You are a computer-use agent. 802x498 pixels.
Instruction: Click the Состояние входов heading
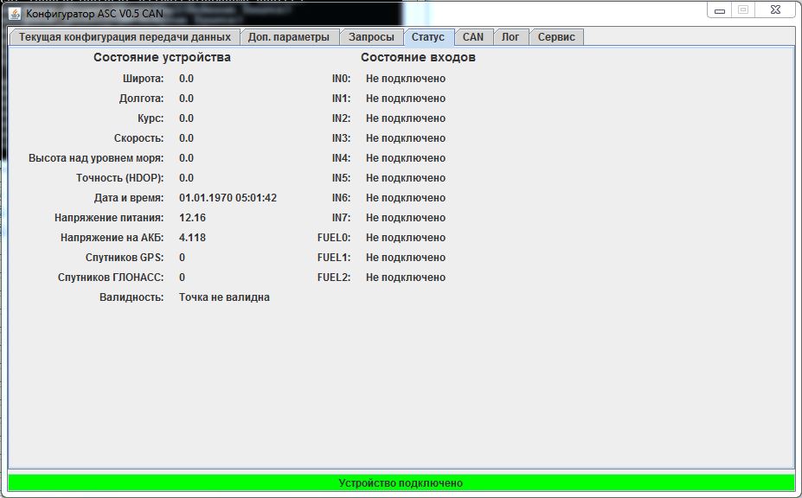click(x=418, y=58)
